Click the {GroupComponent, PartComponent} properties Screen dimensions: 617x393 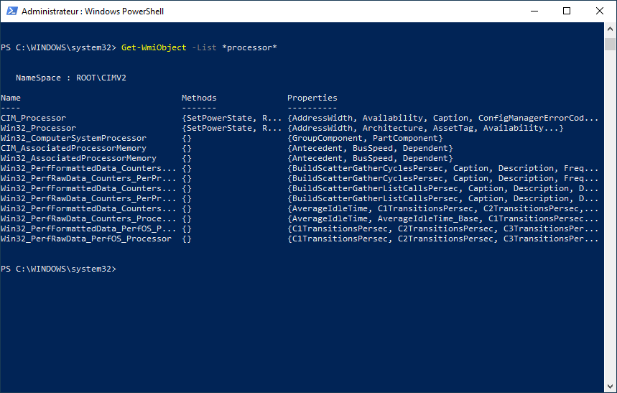365,138
